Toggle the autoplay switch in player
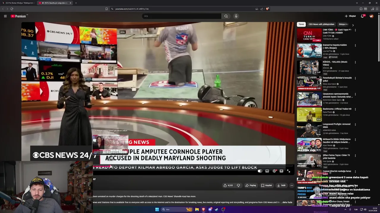The width and height of the screenshot is (380, 213). coord(260,171)
